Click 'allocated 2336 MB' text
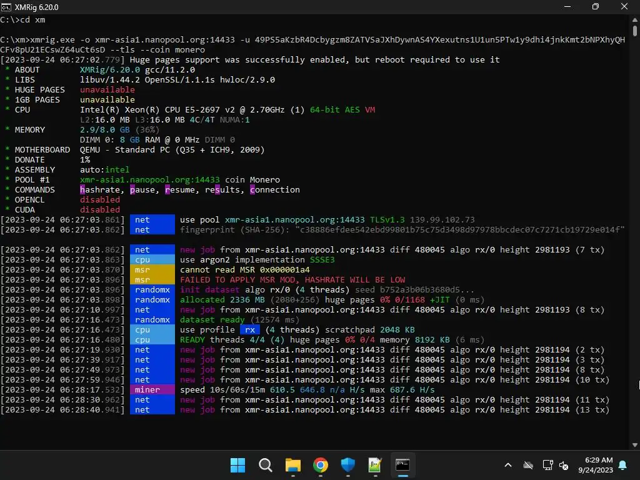640x480 pixels. click(222, 299)
